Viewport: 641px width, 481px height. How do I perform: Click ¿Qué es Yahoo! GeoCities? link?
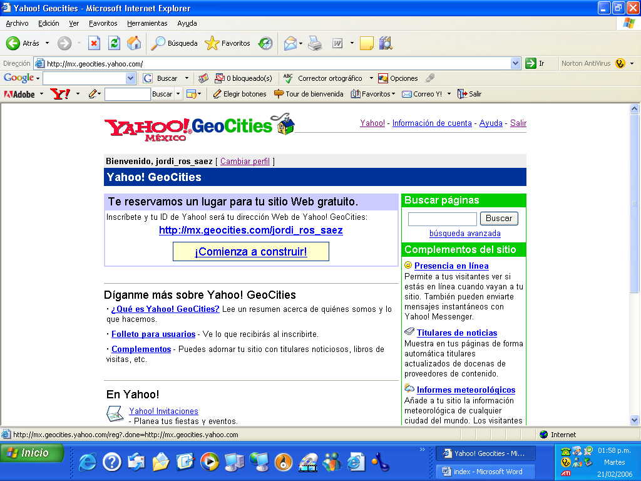coord(165,309)
